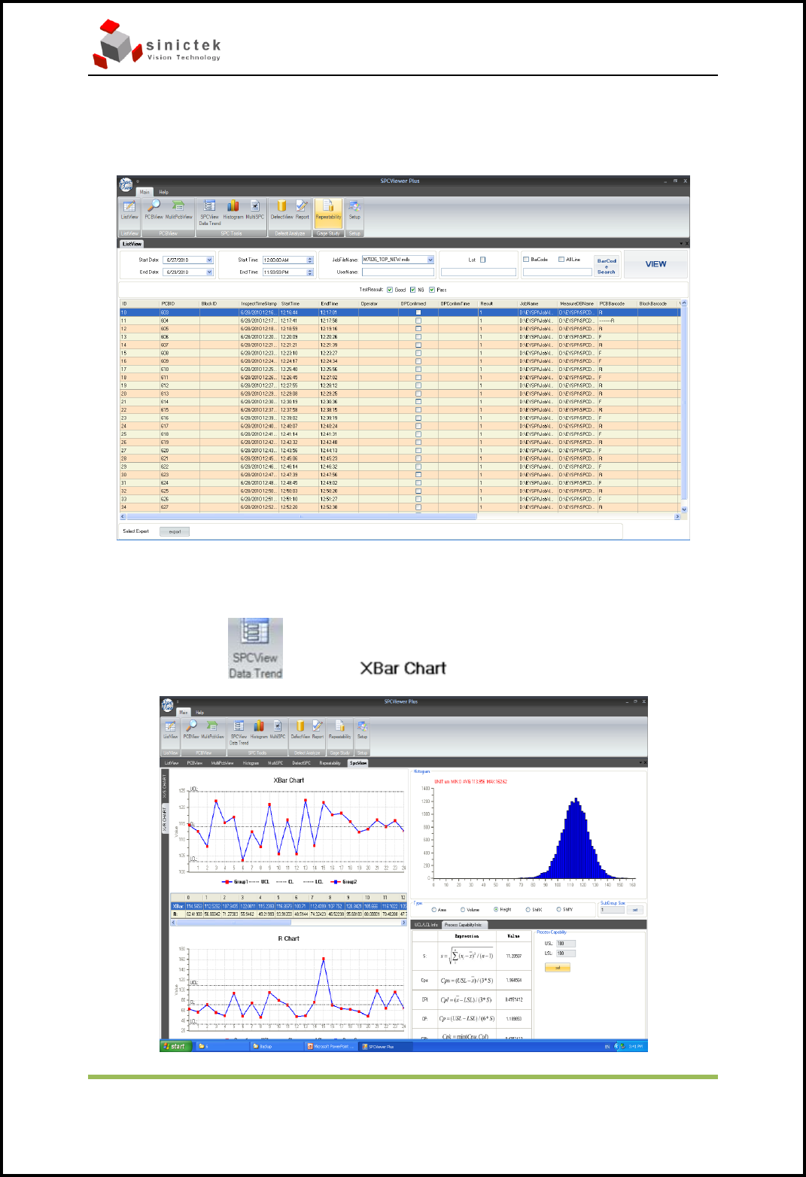
Task: Toggle the AllLine checkbox
Action: [x=561, y=259]
